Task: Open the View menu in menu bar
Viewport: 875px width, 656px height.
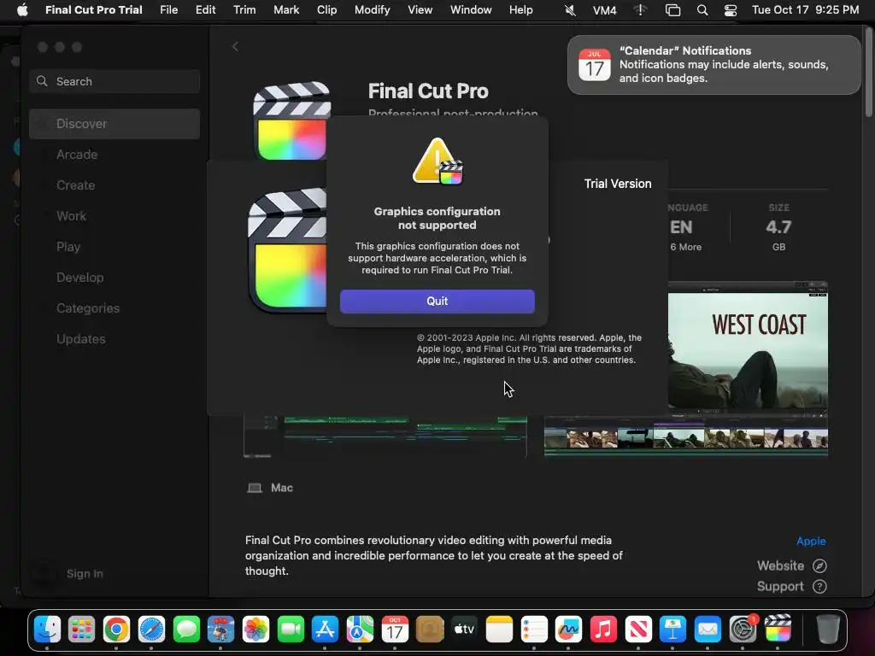Action: coord(420,10)
